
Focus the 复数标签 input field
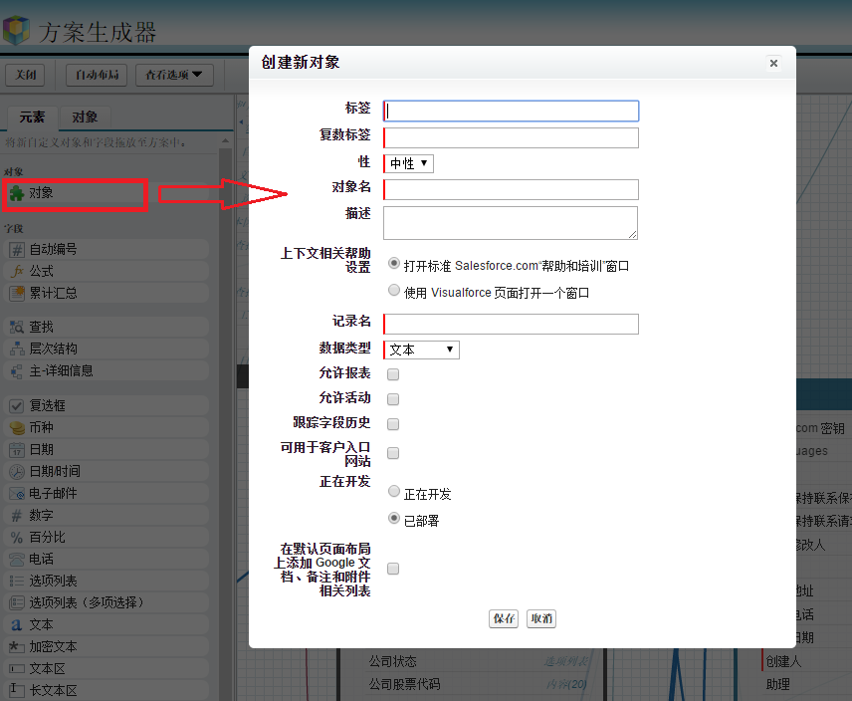tap(511, 138)
